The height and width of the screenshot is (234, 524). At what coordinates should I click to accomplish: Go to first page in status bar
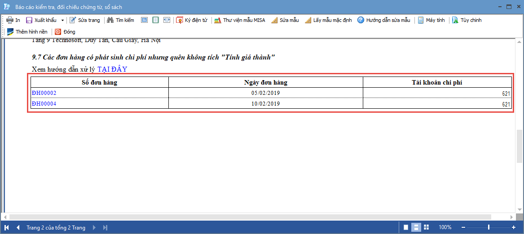pyautogui.click(x=7, y=228)
